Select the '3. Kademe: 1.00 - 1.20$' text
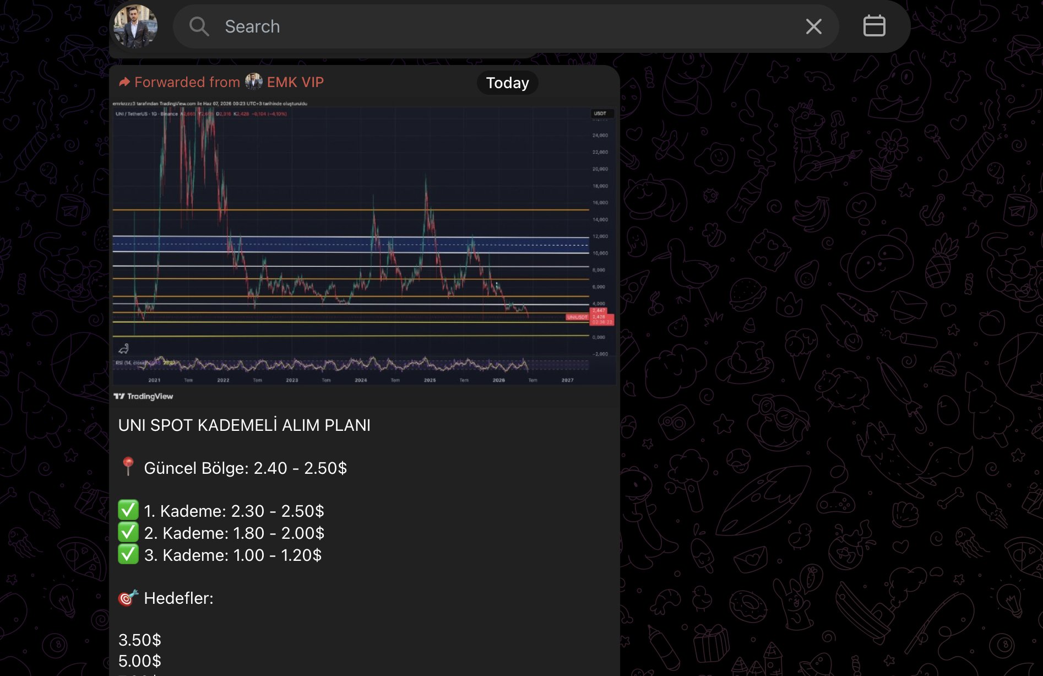This screenshot has width=1043, height=676. click(x=233, y=555)
